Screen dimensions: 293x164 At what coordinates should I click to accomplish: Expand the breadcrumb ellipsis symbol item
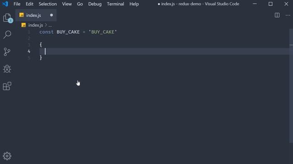50,26
